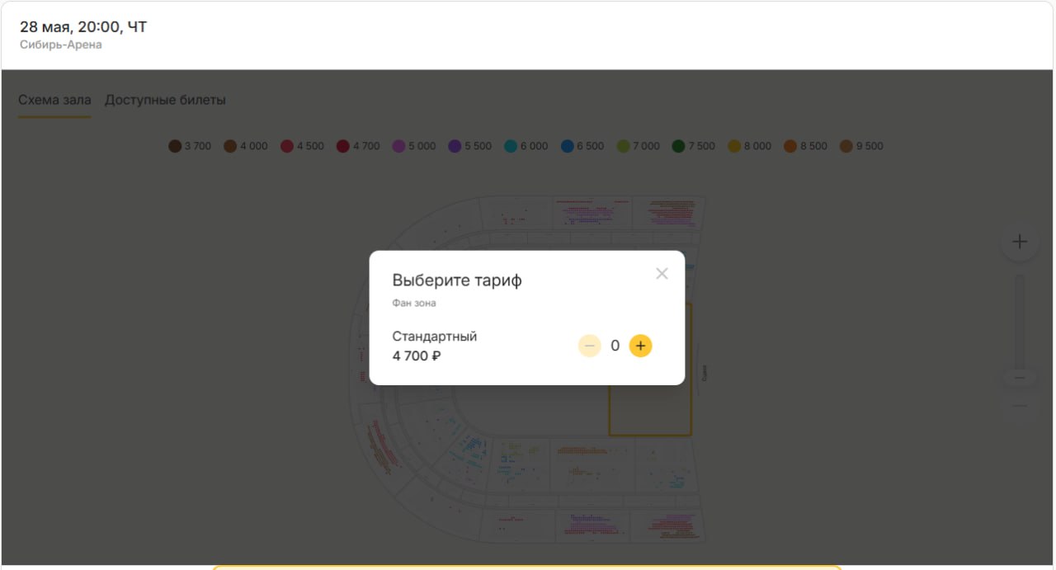Pick the 7 500 dark green dot
This screenshot has width=1056, height=570.
(x=679, y=146)
